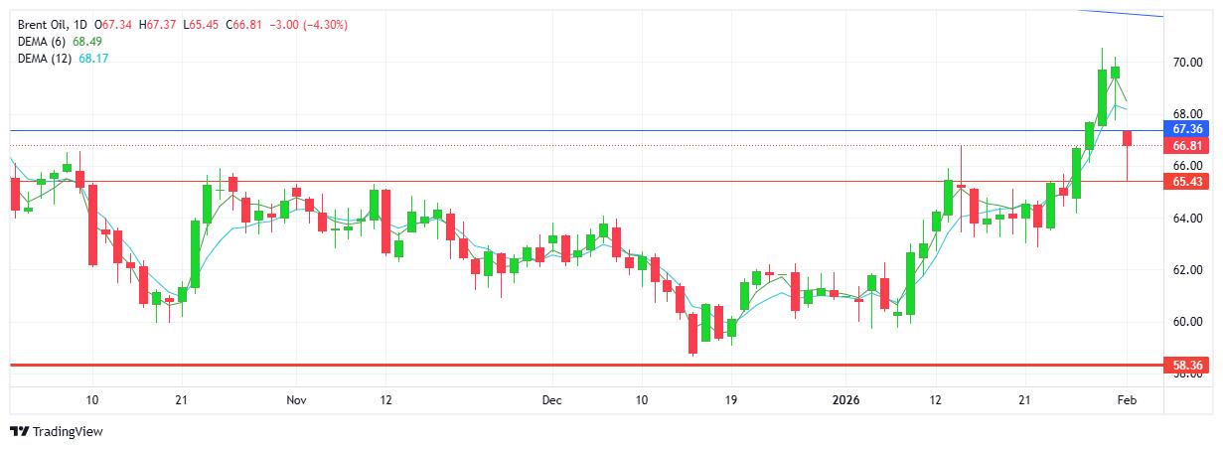Click the cyan DEMA value 68.17

click(x=94, y=59)
